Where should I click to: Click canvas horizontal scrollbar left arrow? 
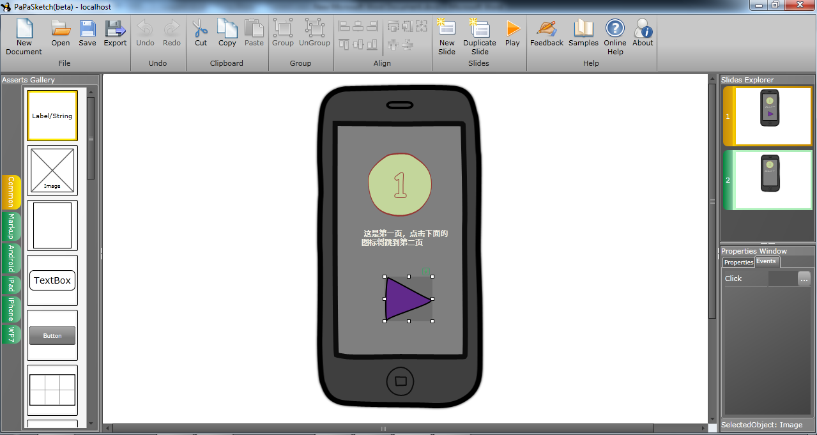click(107, 428)
